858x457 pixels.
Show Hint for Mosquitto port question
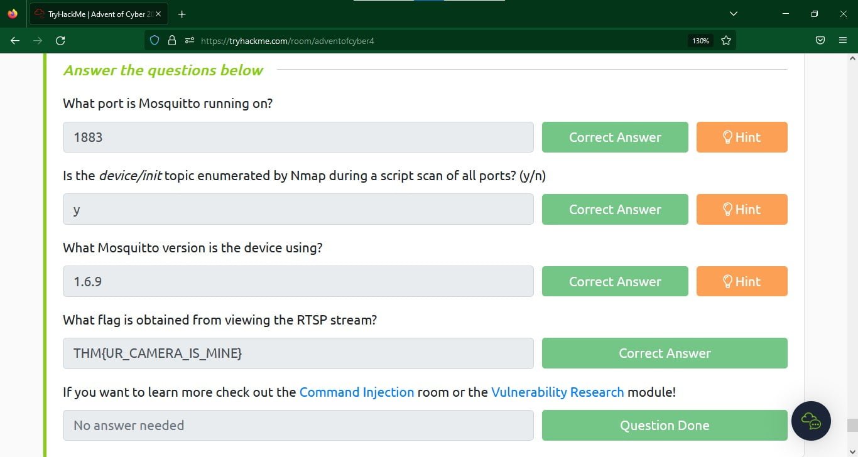742,137
